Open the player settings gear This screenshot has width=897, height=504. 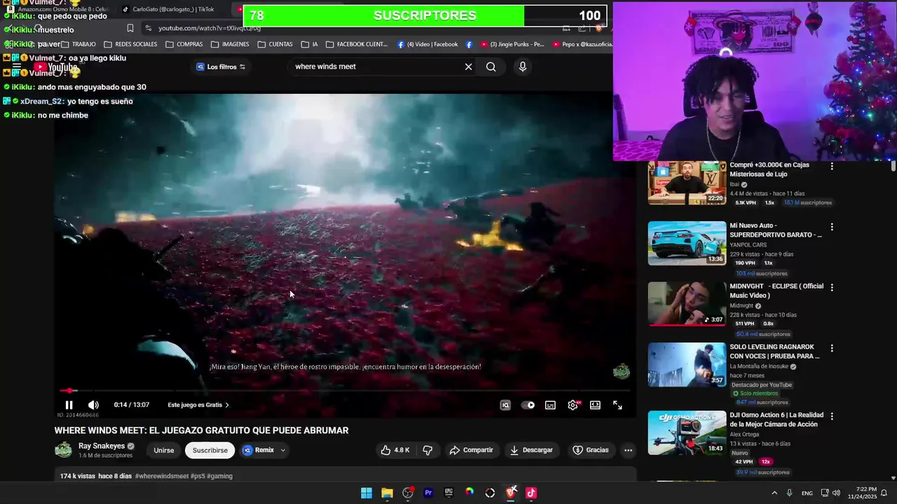[573, 405]
